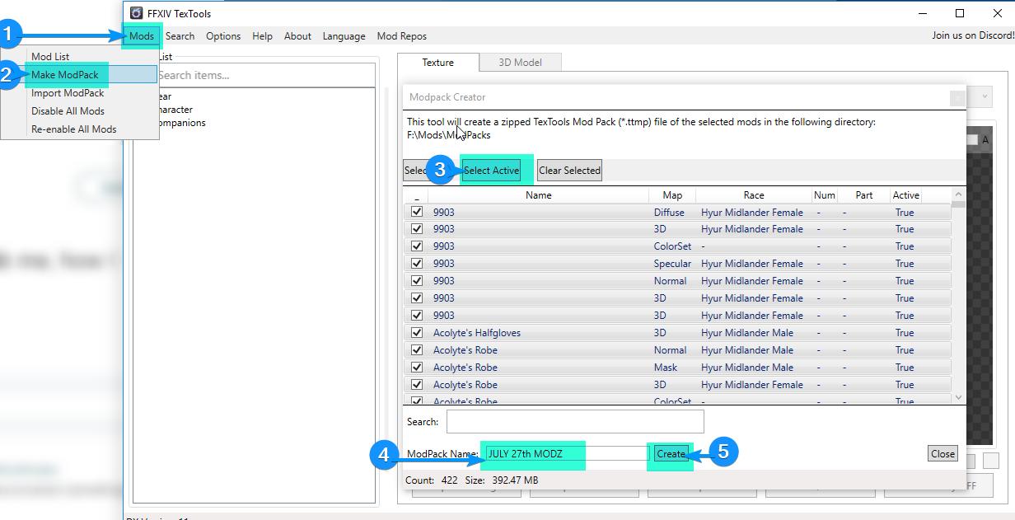Sort list by Active column header
This screenshot has width=1015, height=520.
pyautogui.click(x=905, y=195)
